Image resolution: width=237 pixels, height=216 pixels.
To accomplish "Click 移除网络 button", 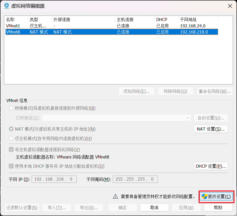I will [x=176, y=91].
